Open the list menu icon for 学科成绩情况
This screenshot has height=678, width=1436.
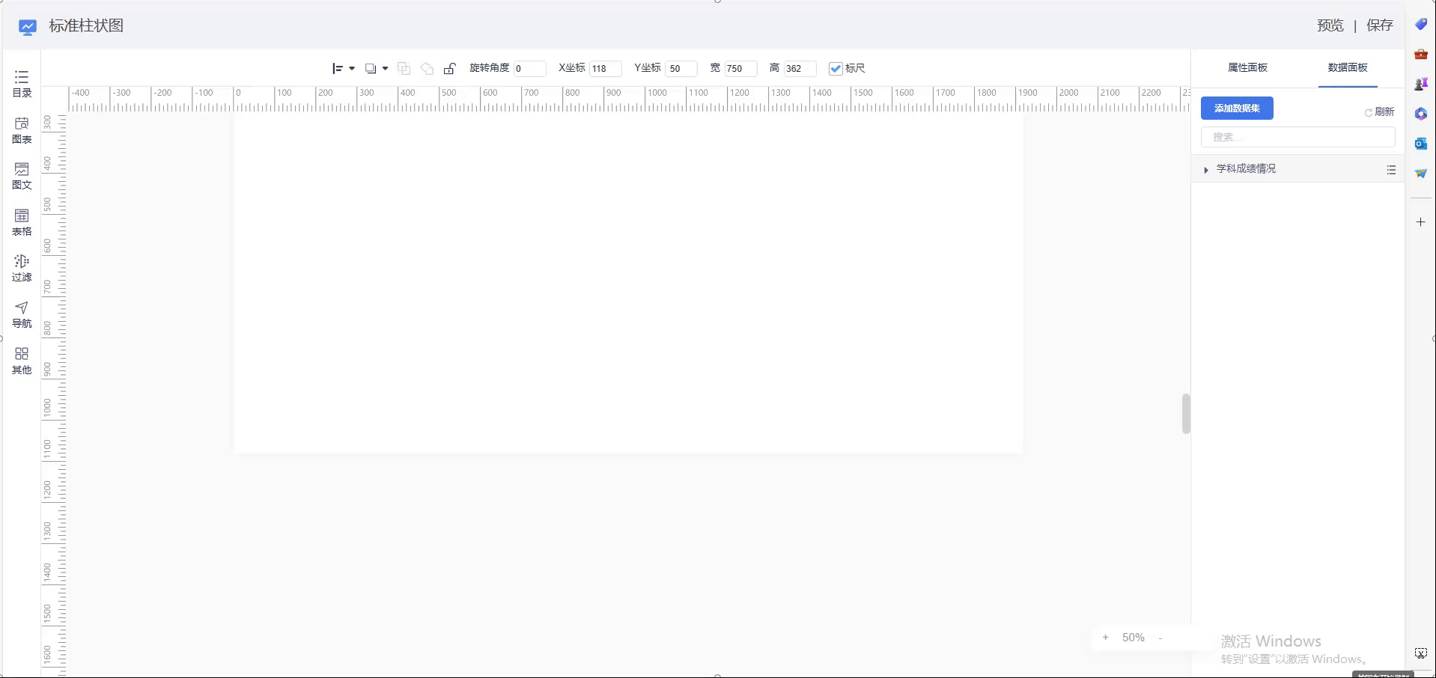[x=1391, y=170]
